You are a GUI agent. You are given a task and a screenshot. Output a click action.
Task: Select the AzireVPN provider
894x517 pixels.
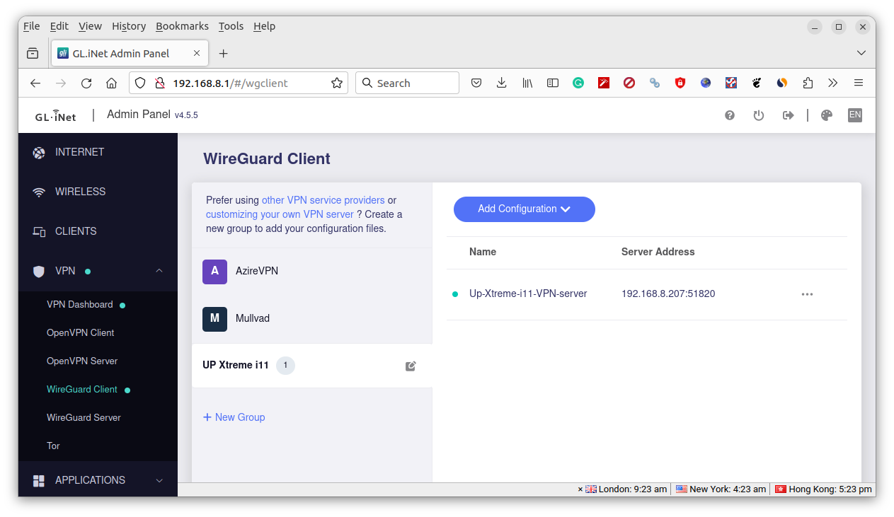[x=311, y=272]
